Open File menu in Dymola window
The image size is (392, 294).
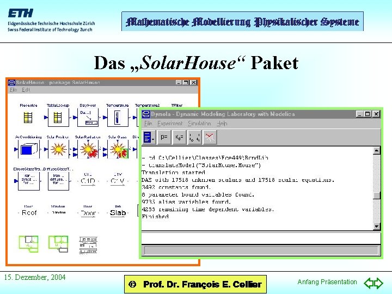148,124
